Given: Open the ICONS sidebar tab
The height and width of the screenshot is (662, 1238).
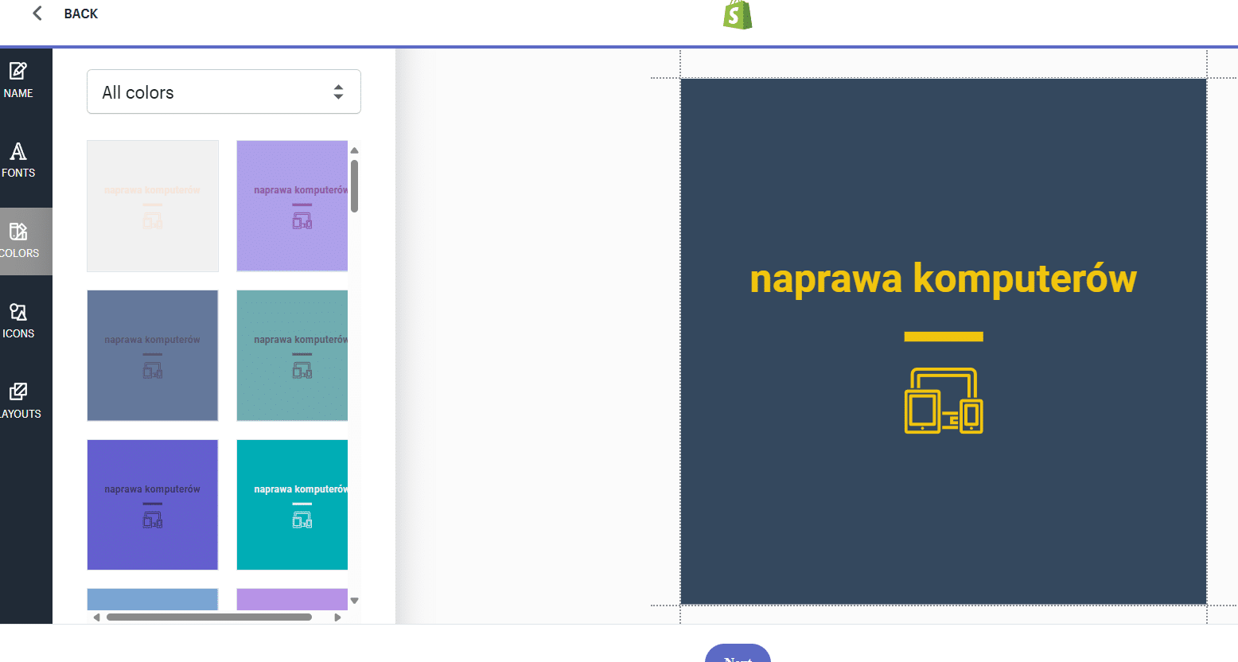Looking at the screenshot, I should tap(18, 321).
